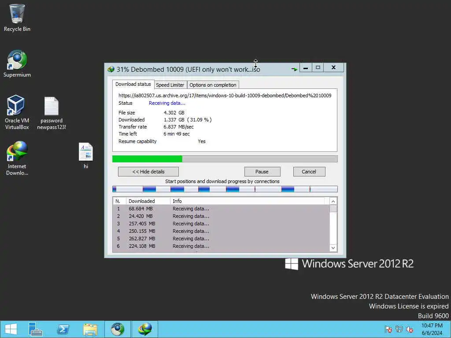The image size is (451, 338).
Task: Click the Resume capability 'Yes' value
Action: click(202, 141)
